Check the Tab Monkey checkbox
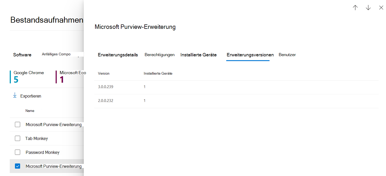Screen dimensions: 386x176 (x=17, y=138)
